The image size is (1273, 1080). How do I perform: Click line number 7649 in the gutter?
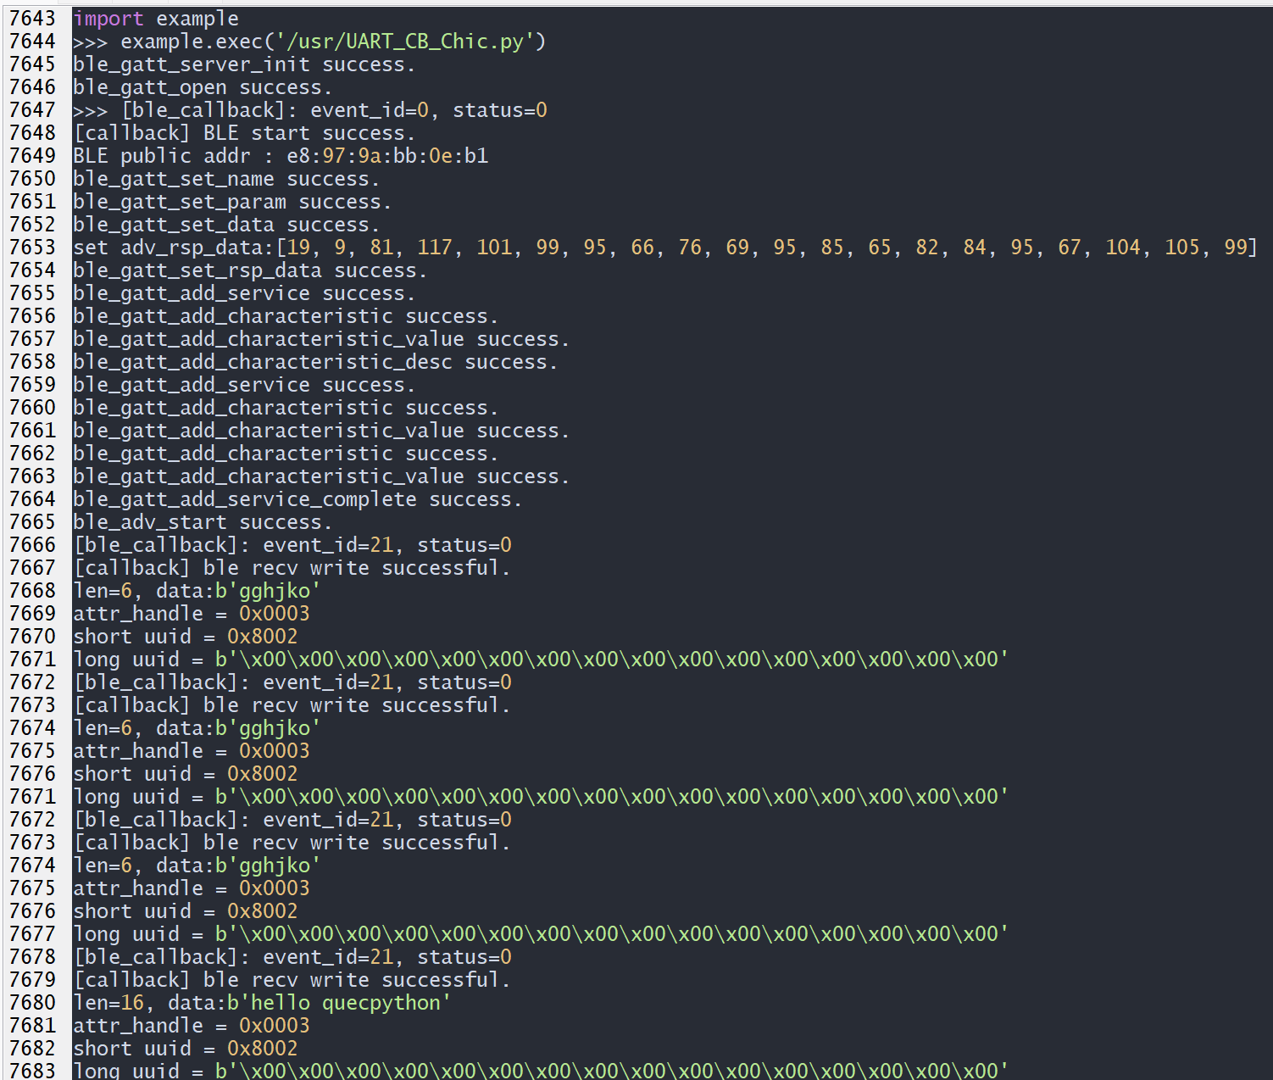point(32,156)
